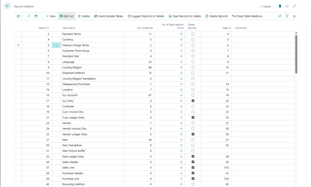Open page in new window icon
The width and height of the screenshot is (312, 187).
(x=287, y=6)
